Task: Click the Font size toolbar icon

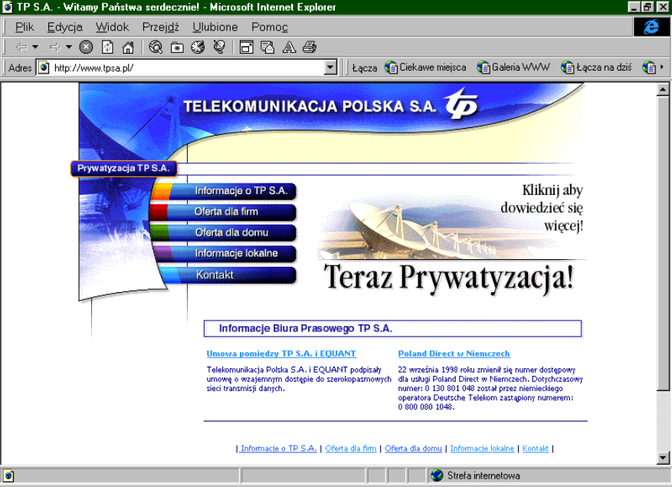Action: (x=290, y=47)
